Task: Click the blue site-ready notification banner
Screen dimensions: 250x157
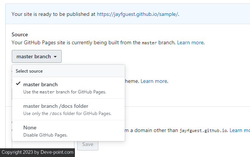Action: click(212, 14)
